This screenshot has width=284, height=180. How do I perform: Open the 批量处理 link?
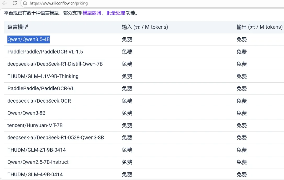click(x=116, y=13)
